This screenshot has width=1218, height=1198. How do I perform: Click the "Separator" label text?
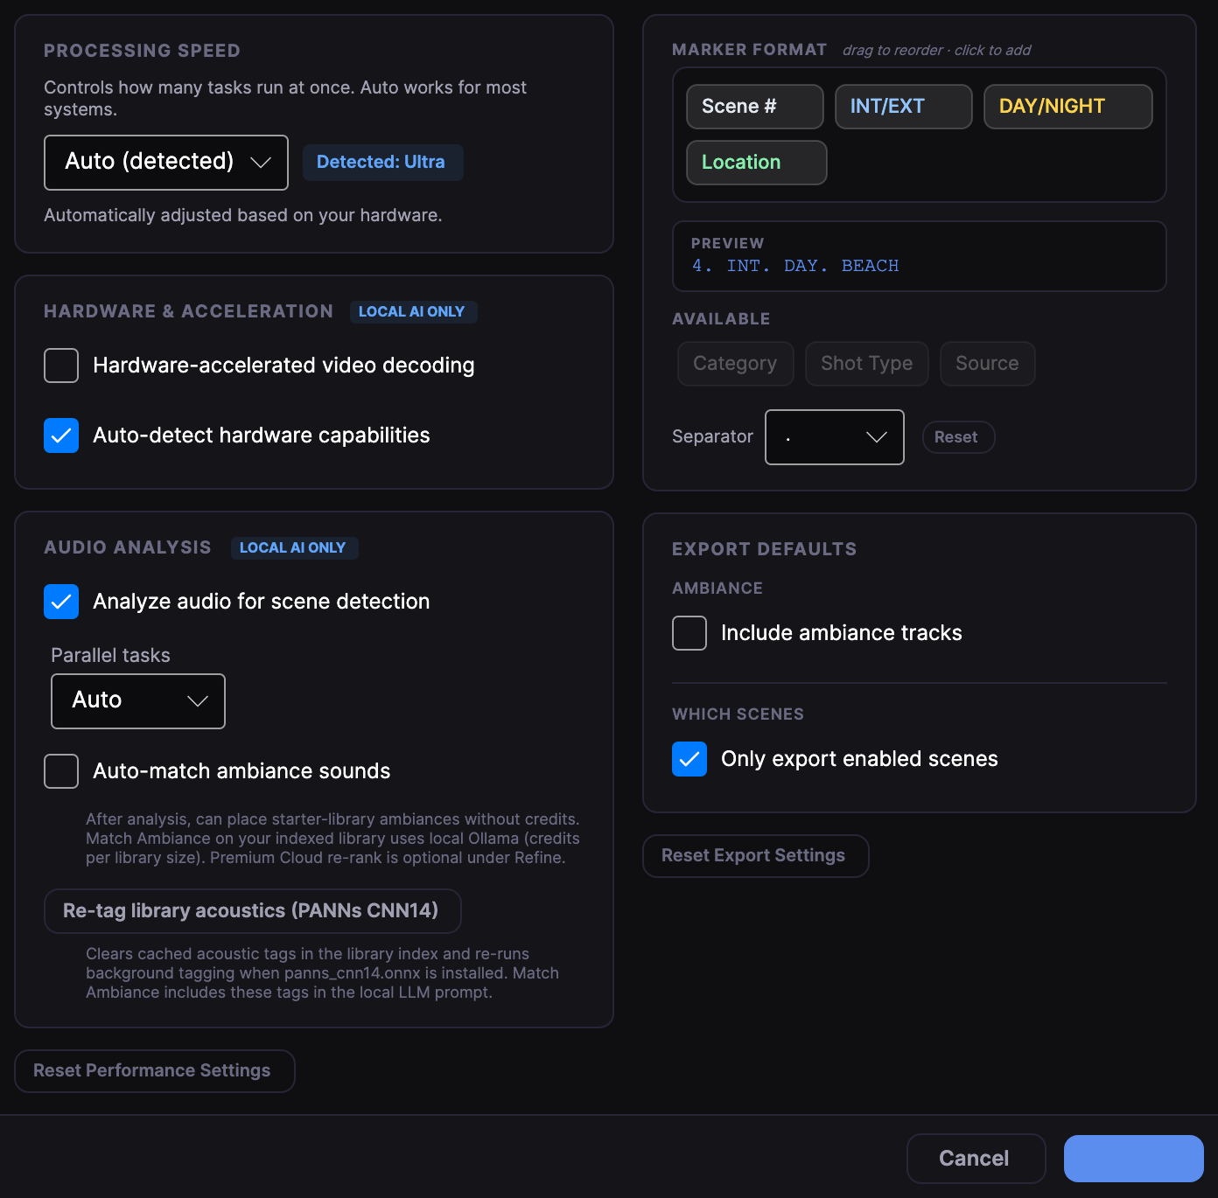tap(712, 437)
